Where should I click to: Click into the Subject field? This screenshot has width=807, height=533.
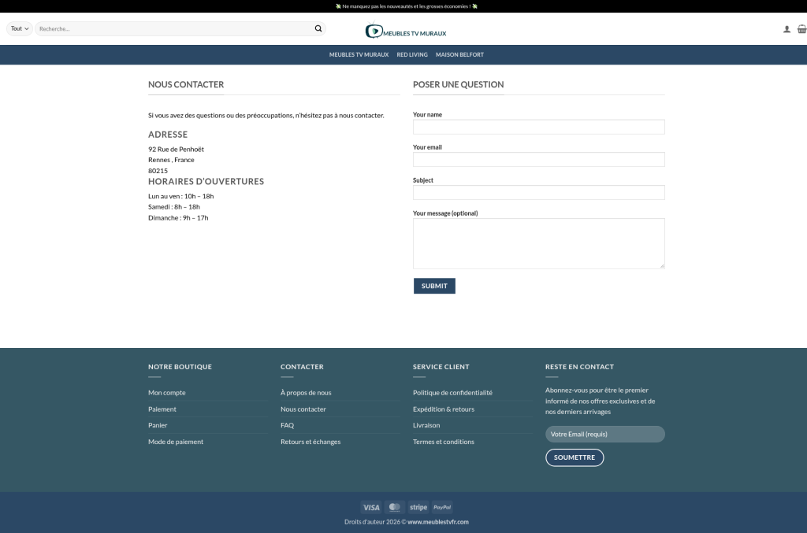pyautogui.click(x=538, y=192)
